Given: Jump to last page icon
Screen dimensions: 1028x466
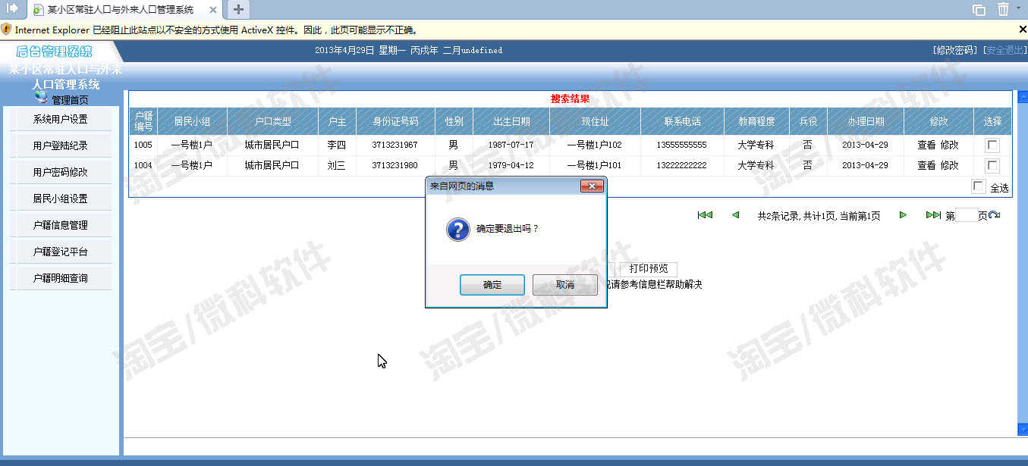Looking at the screenshot, I should [933, 215].
